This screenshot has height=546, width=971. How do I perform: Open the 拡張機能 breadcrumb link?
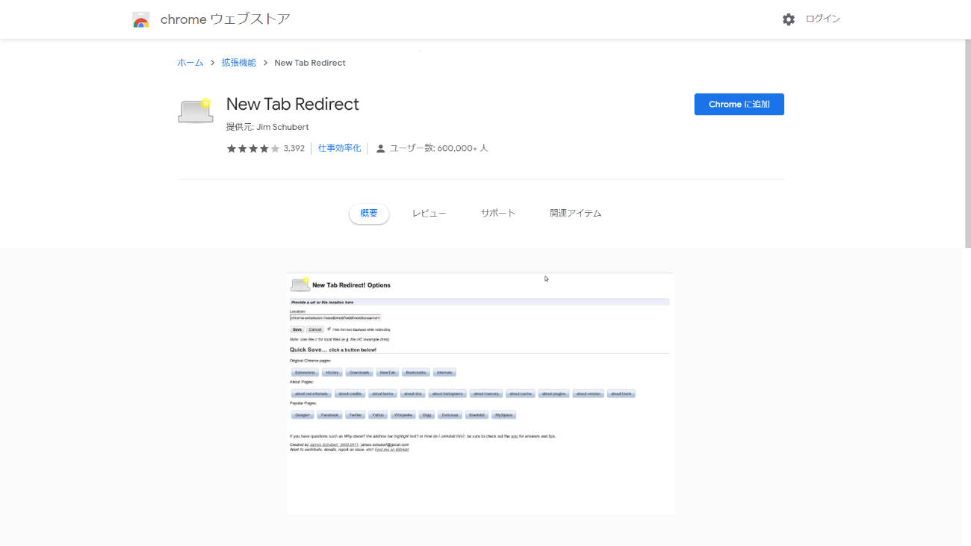(238, 63)
